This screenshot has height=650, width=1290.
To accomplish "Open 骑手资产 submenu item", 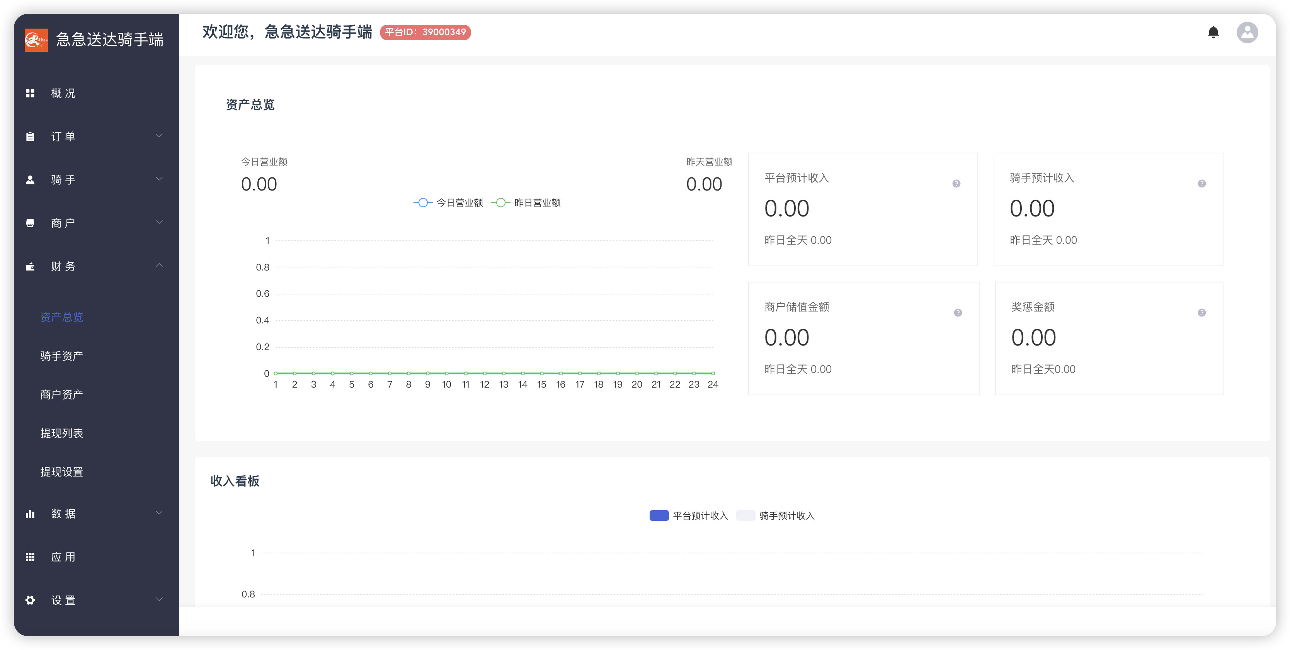I will [61, 356].
